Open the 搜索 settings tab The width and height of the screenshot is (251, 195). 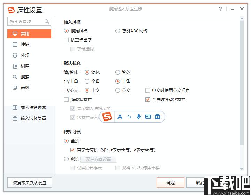point(29,77)
